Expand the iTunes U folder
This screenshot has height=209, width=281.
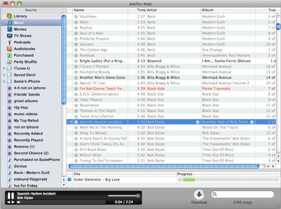[4, 68]
